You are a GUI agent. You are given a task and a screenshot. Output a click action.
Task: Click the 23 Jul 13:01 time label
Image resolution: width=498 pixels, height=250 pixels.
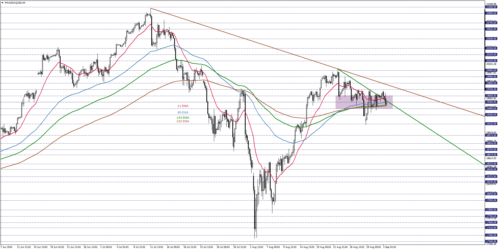pyautogui.click(x=206, y=247)
